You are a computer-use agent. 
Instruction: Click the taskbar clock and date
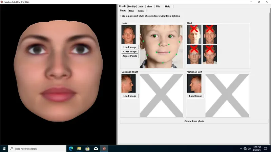click(x=256, y=149)
